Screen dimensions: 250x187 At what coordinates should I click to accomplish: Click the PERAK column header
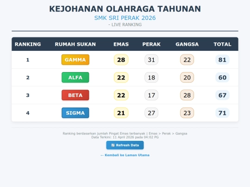151,44
